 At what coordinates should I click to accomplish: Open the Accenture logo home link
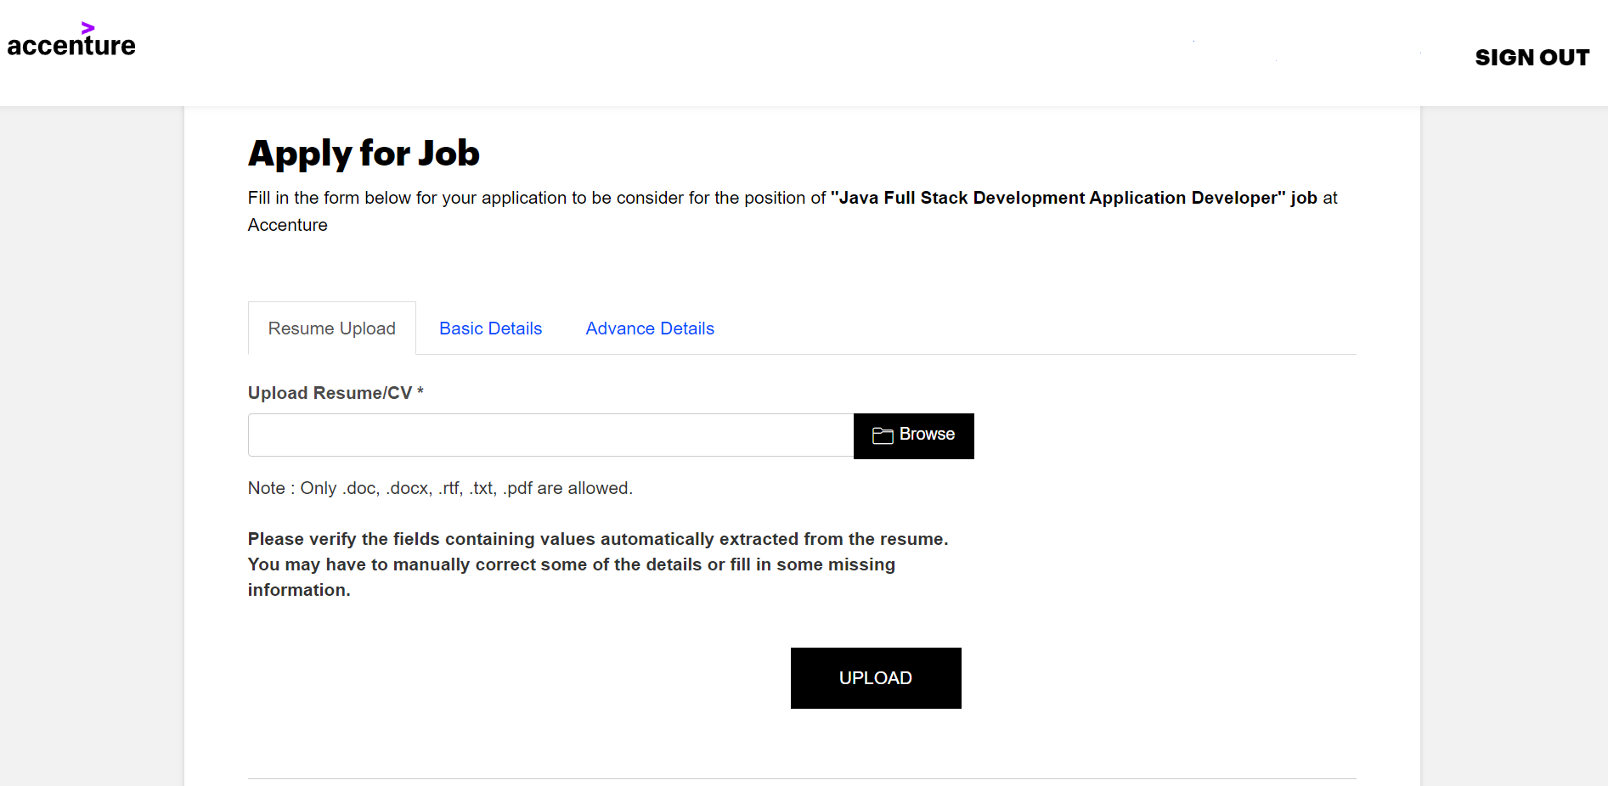pos(71,41)
